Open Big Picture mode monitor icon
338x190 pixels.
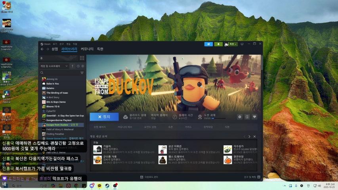(242, 44)
